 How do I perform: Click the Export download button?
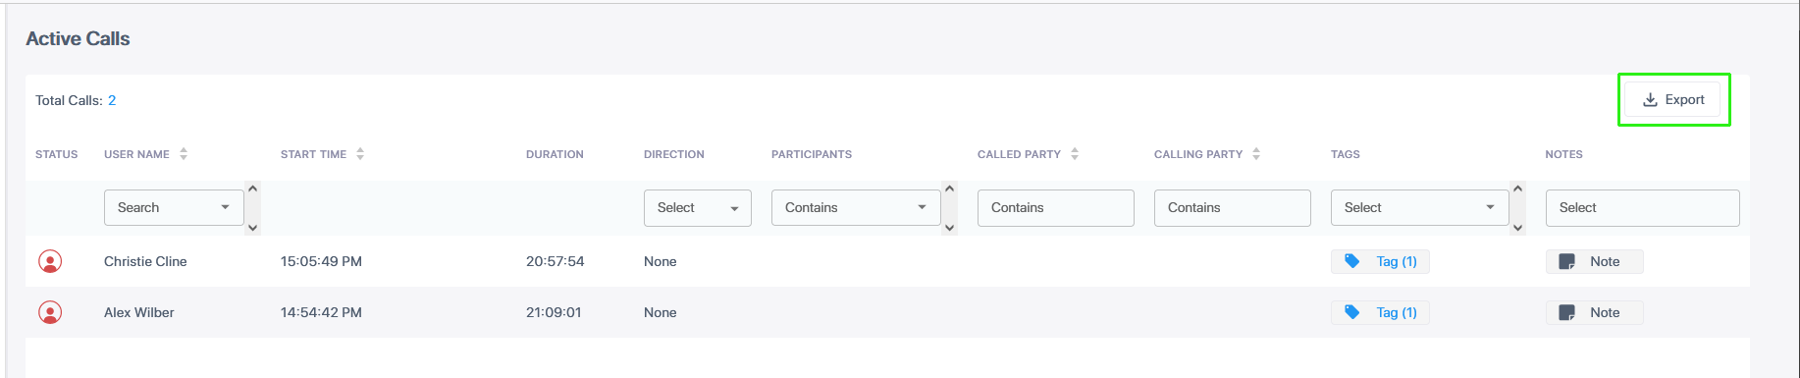click(x=1673, y=99)
